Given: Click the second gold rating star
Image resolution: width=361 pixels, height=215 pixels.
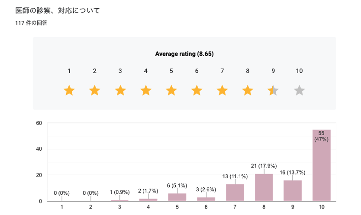Looking at the screenshot, I should coord(94,91).
